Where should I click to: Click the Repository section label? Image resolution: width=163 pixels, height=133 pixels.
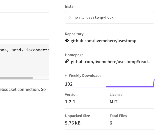point(74,34)
